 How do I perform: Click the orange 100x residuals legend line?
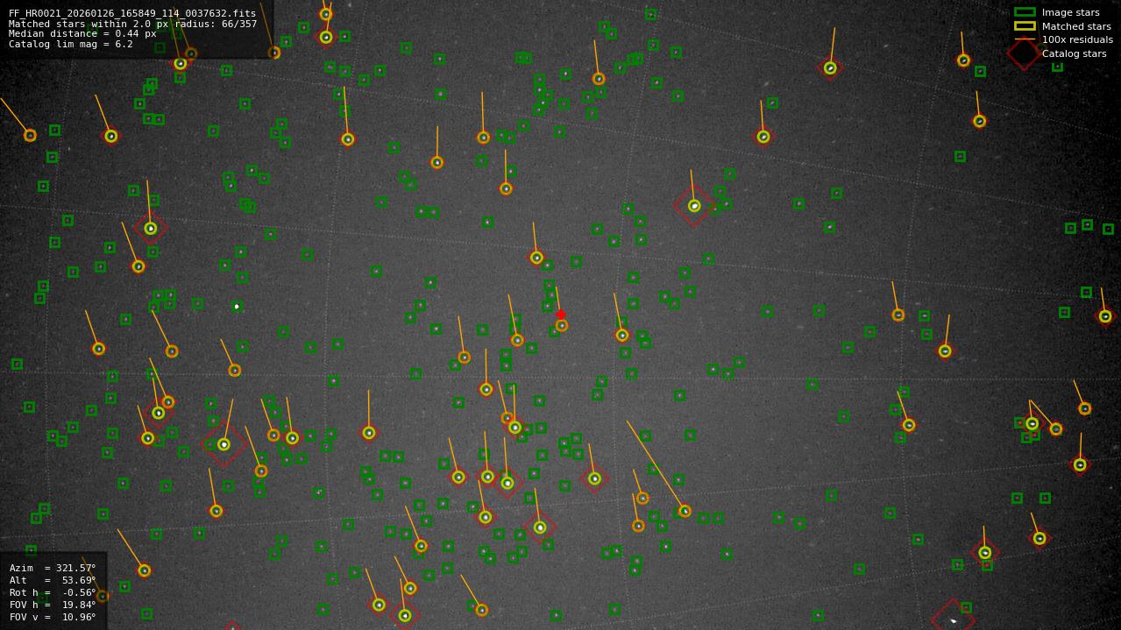(x=1025, y=39)
